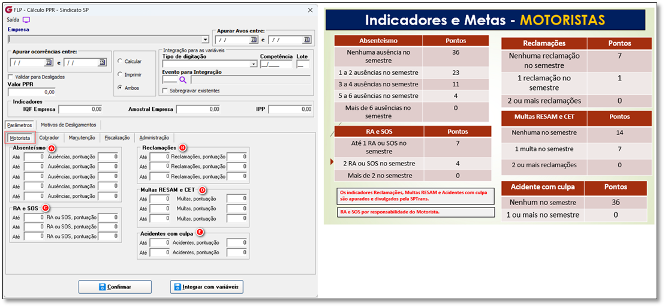
Task: Switch to the Parâmetros tab
Action: (20, 125)
